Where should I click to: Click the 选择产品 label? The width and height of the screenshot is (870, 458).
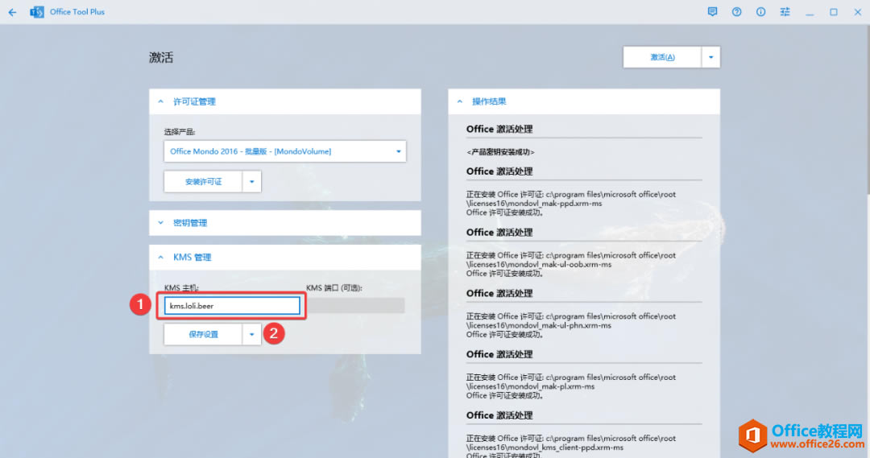179,132
